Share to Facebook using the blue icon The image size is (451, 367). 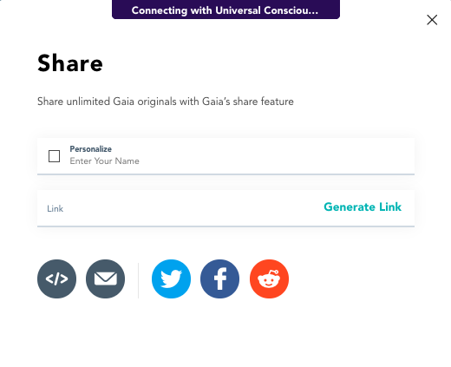pos(220,279)
